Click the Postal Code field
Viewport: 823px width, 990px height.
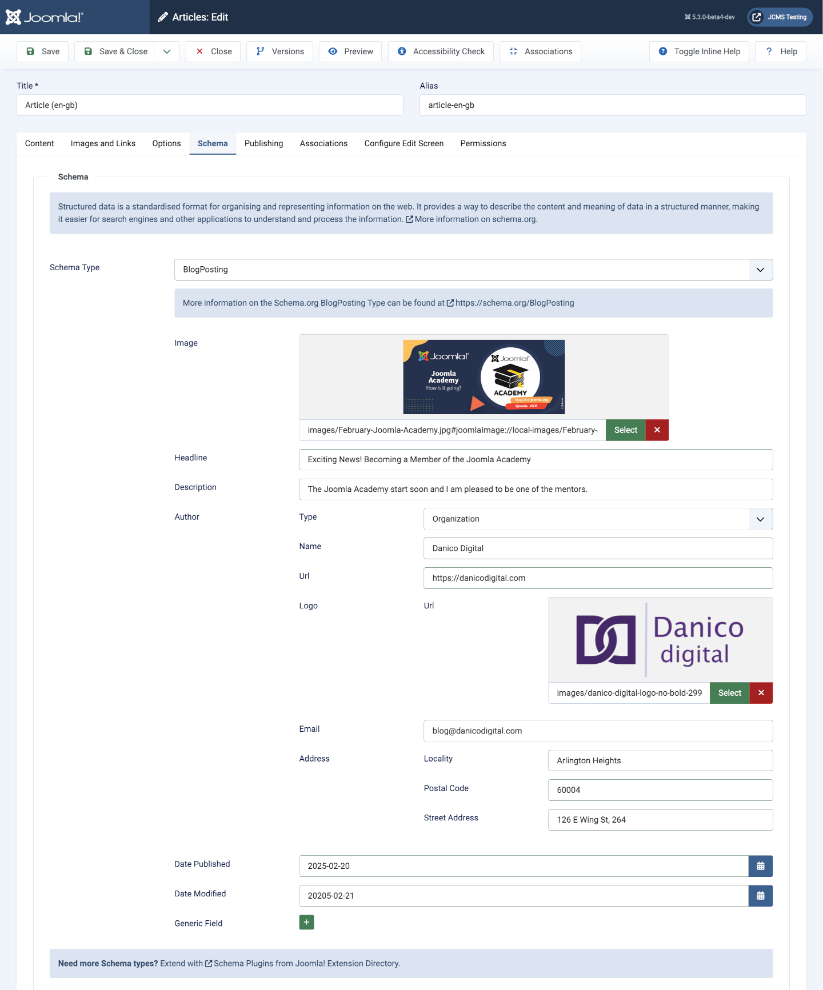660,790
